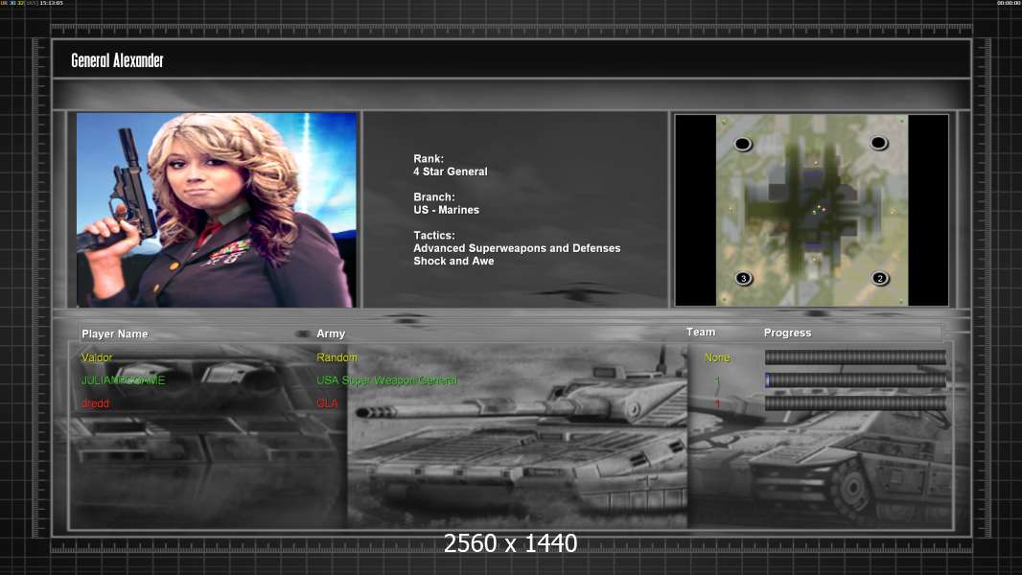
Task: Select the player name "Valdor"
Action: pos(97,357)
